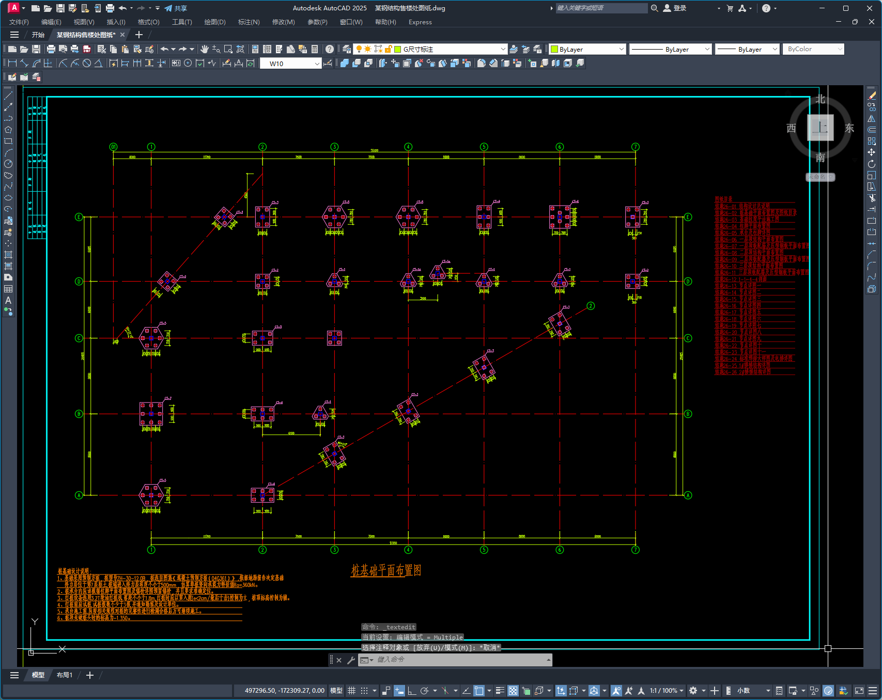Select the Multiline Text tool

pos(8,300)
